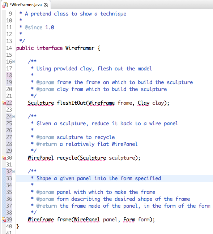Click the @param tag on line 35
213x234 pixels.
[x=45, y=192]
